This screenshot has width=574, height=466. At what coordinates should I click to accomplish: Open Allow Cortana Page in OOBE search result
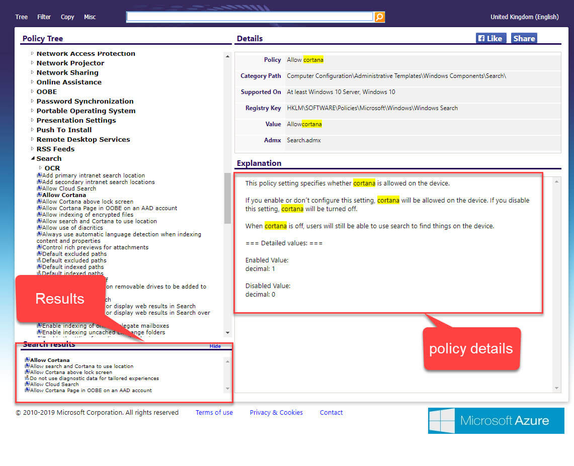tap(91, 390)
